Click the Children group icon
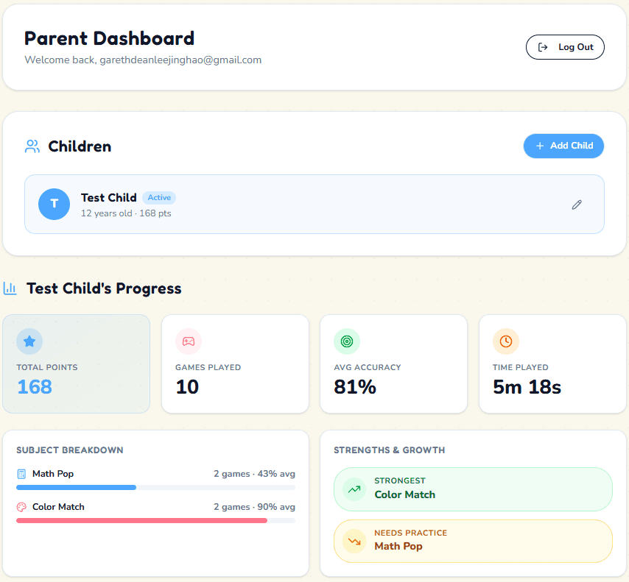The height and width of the screenshot is (582, 629). (x=32, y=146)
